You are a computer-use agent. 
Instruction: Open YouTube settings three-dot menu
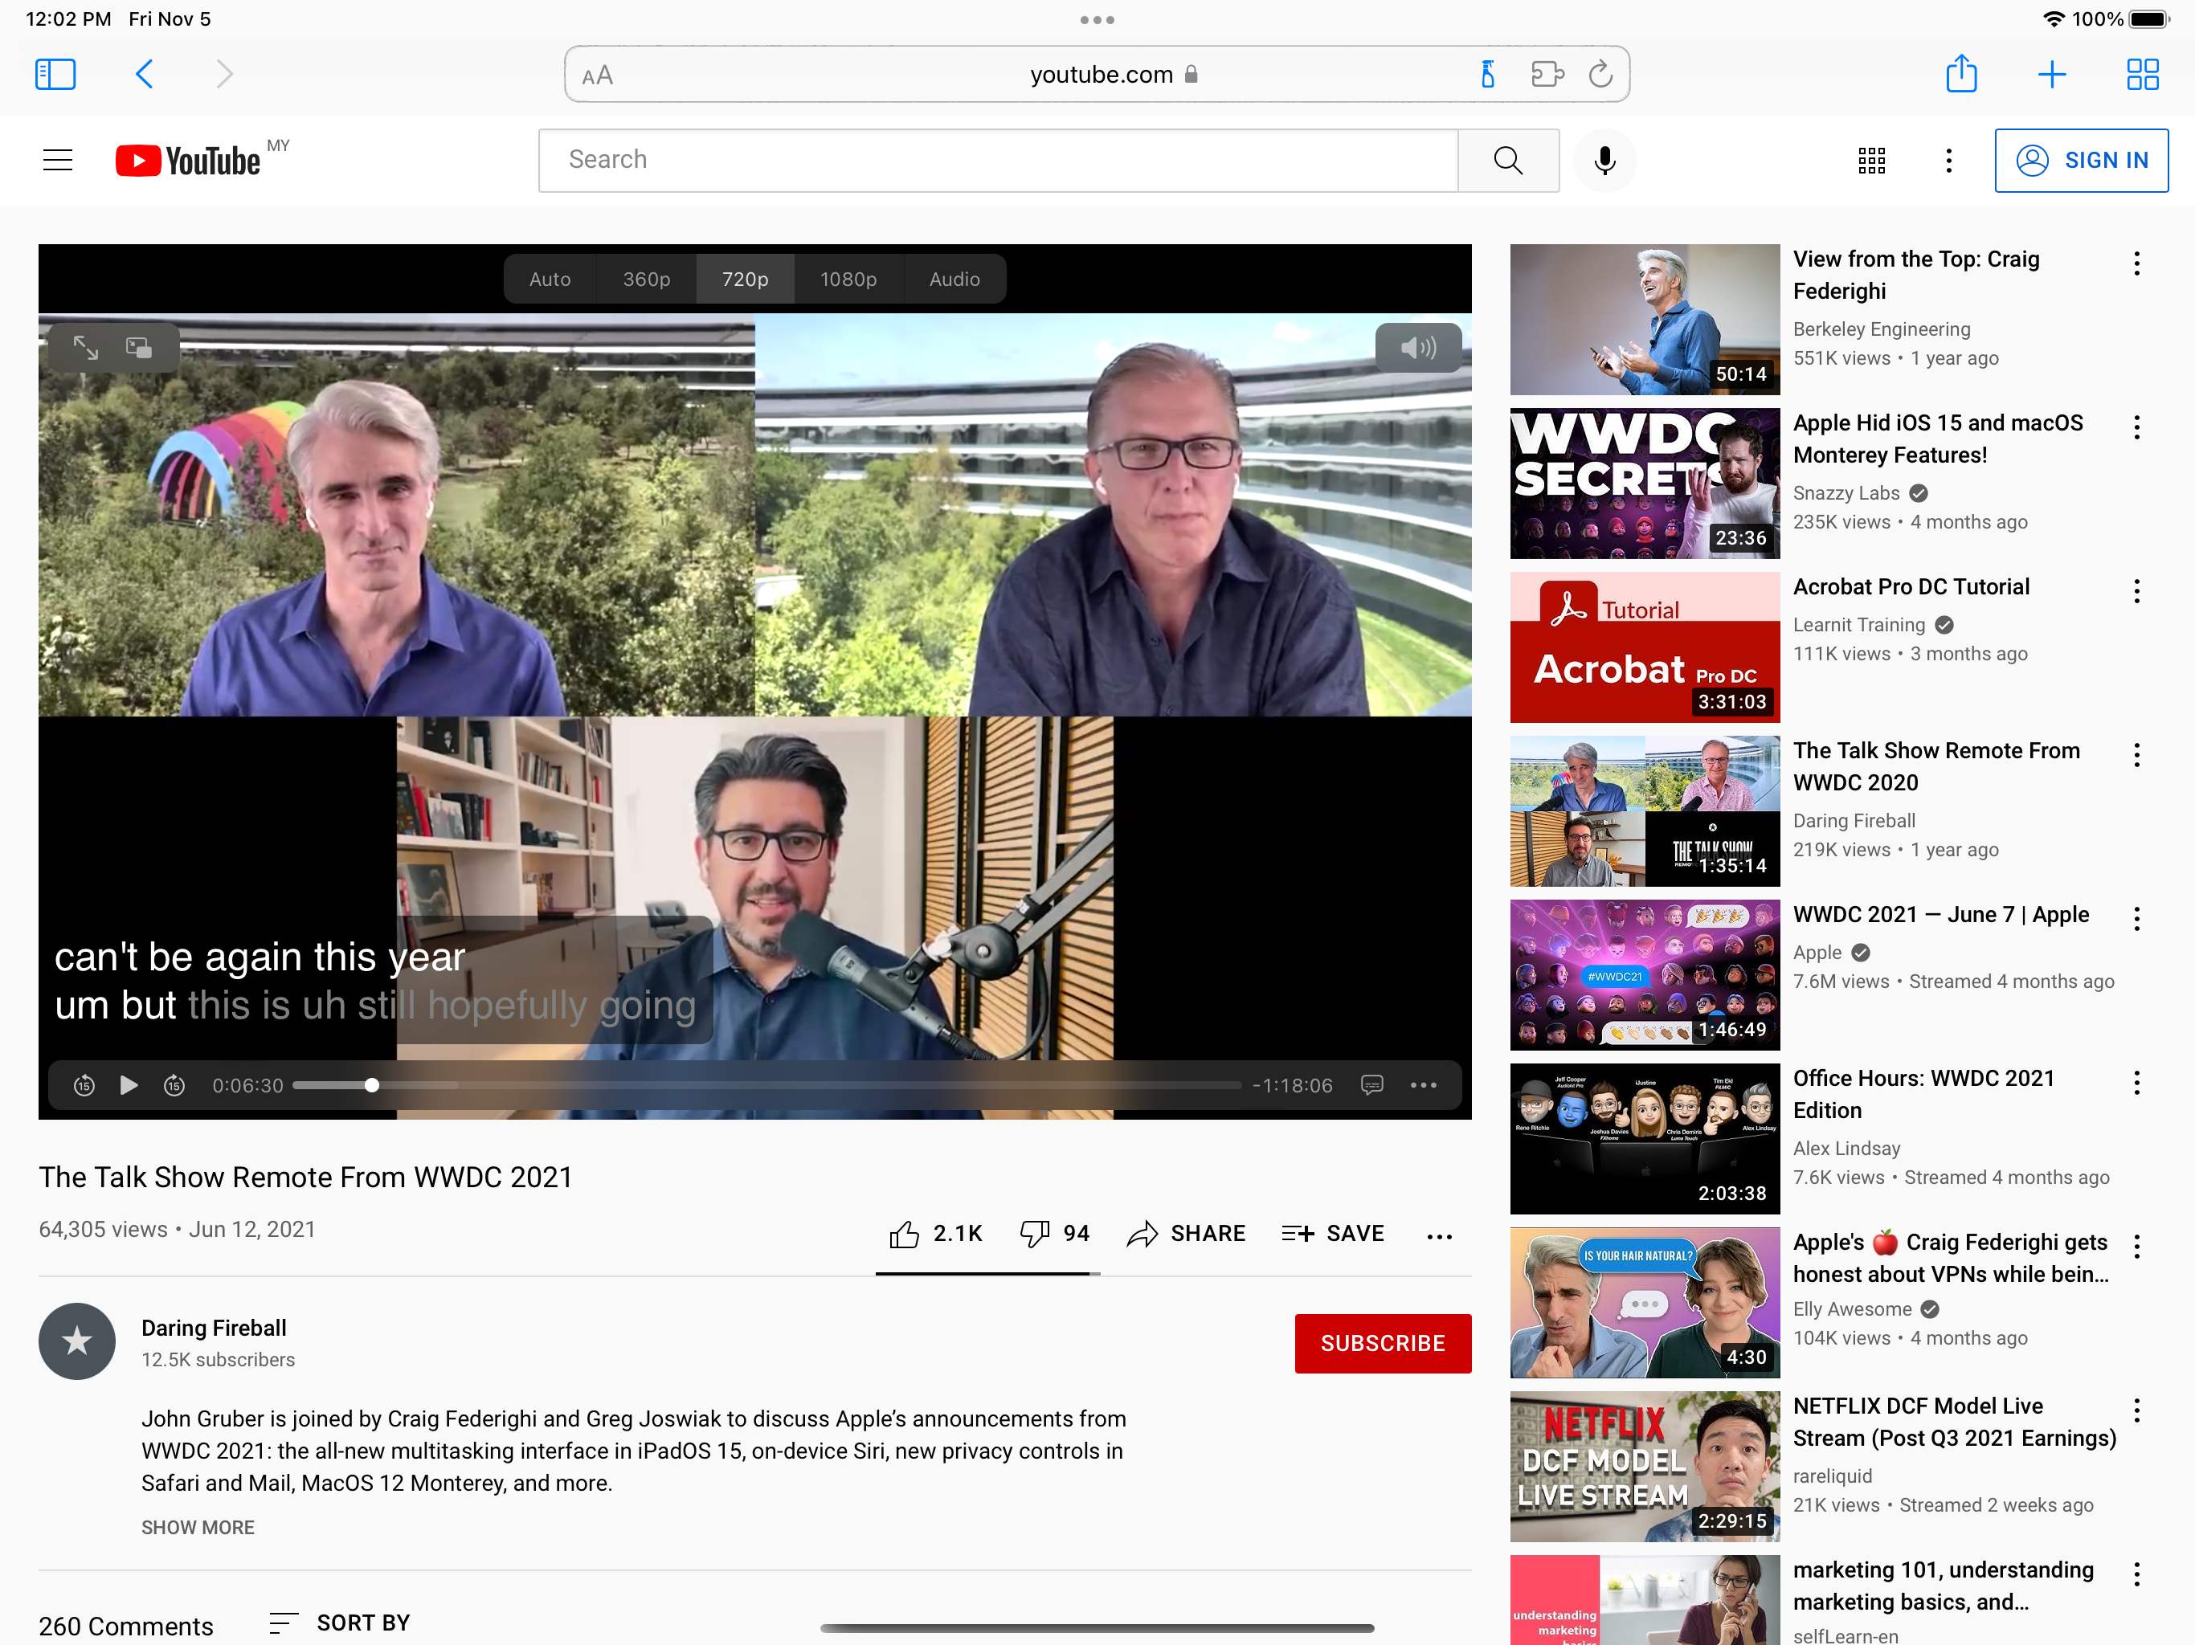[1949, 161]
